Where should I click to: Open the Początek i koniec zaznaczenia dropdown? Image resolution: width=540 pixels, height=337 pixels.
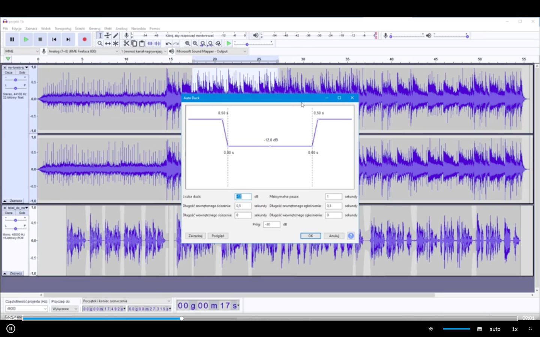(126, 301)
